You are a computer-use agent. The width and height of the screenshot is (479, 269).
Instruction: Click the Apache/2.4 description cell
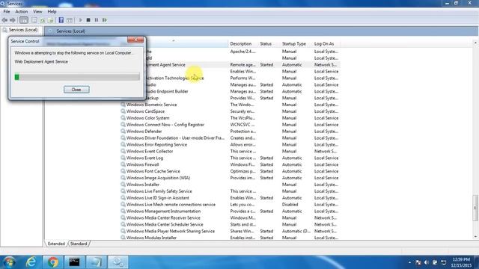pyautogui.click(x=242, y=52)
